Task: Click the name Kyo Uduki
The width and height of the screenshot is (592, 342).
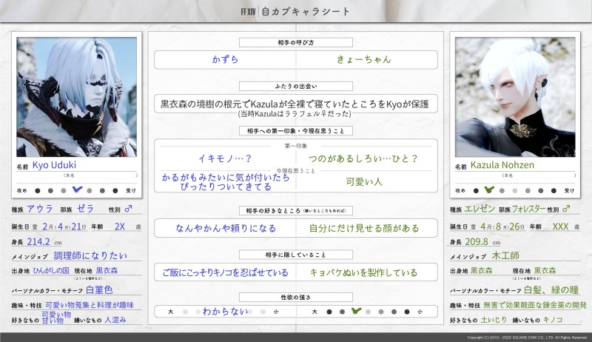Action: pos(54,165)
